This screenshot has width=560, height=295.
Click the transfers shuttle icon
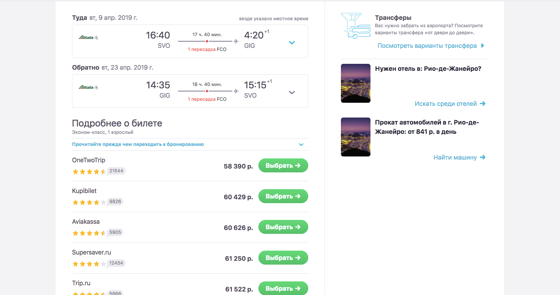point(355,26)
